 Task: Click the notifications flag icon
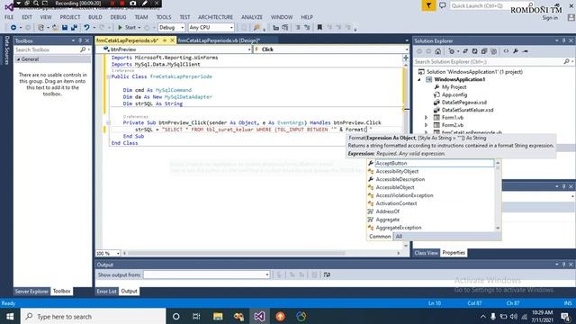428,5
